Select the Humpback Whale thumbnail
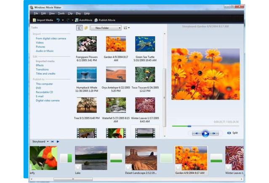Screen dimensions: 269x183 (x=87, y=75)
